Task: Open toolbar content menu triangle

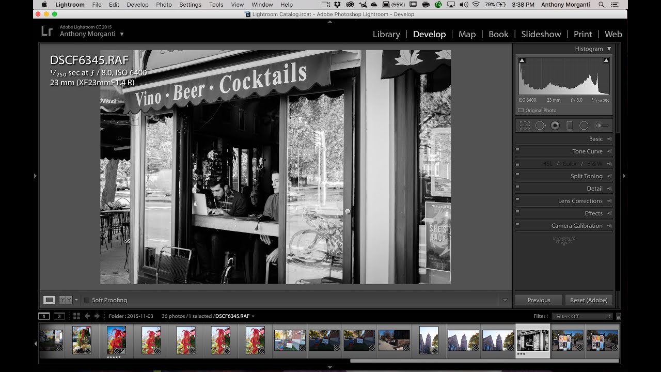Action: (x=505, y=300)
